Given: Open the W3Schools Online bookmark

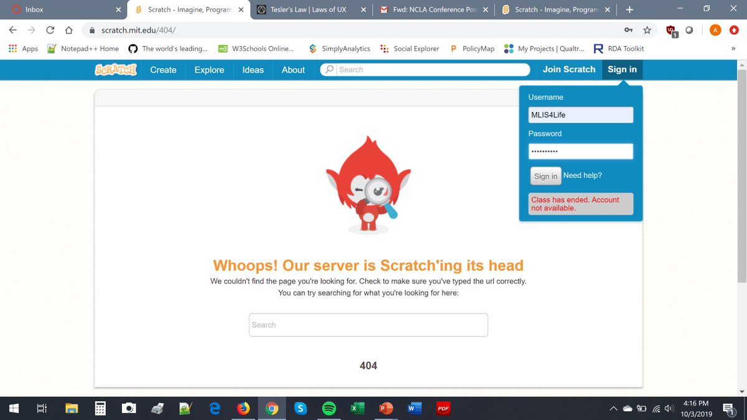Looking at the screenshot, I should (x=256, y=49).
